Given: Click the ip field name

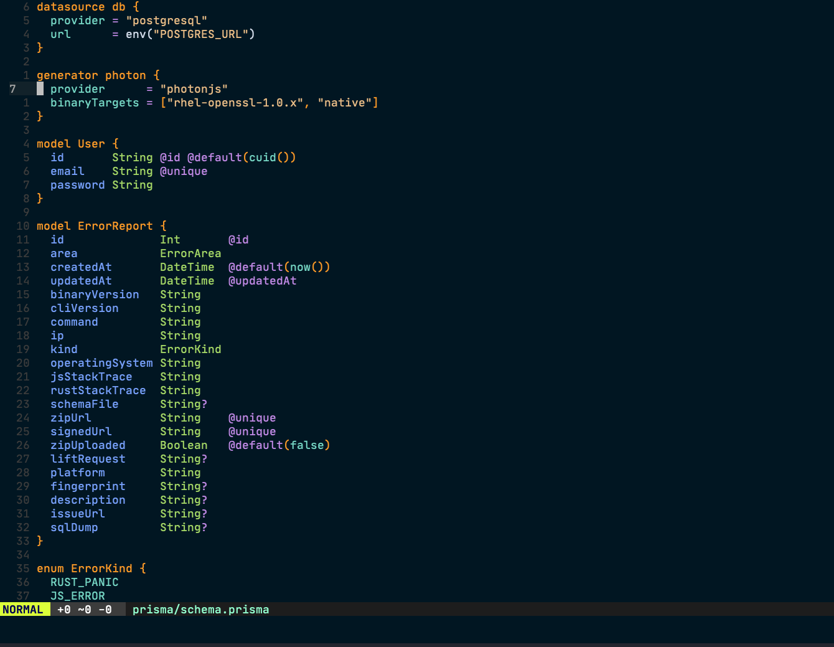Looking at the screenshot, I should pos(57,336).
